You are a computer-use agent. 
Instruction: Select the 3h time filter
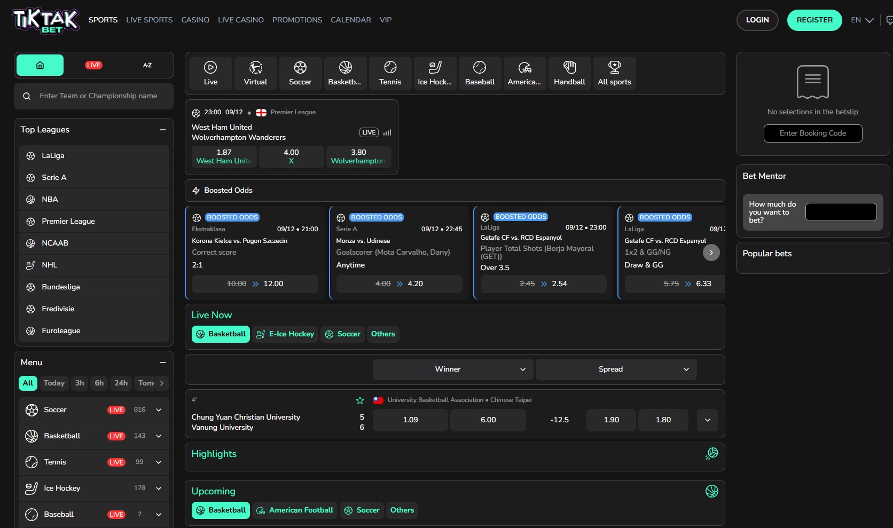[80, 383]
